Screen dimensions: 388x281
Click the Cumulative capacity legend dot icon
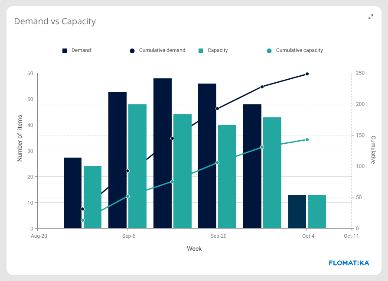coord(270,50)
